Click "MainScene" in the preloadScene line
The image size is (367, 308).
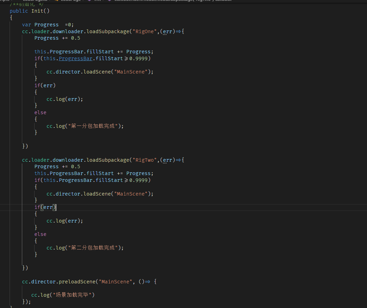(115, 282)
